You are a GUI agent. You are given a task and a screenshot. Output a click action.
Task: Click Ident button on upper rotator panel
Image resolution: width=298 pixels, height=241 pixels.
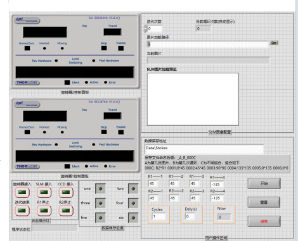[x=67, y=82]
